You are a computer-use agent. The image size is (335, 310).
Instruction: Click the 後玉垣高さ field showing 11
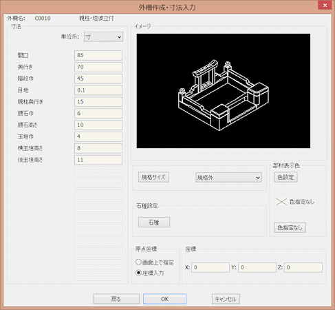pyautogui.click(x=98, y=160)
